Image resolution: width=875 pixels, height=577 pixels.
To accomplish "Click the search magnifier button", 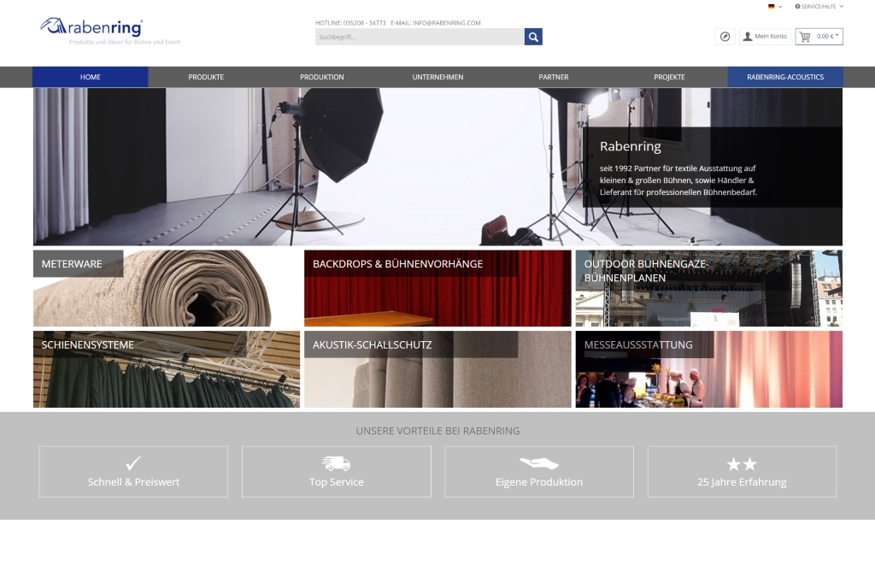I will pos(533,37).
